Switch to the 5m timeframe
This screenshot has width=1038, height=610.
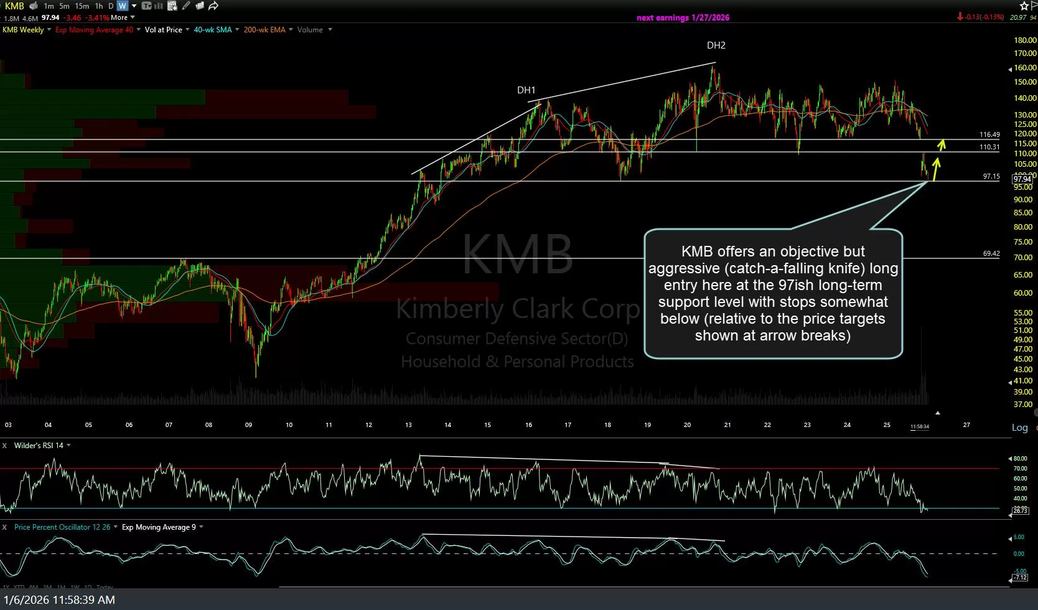point(64,6)
